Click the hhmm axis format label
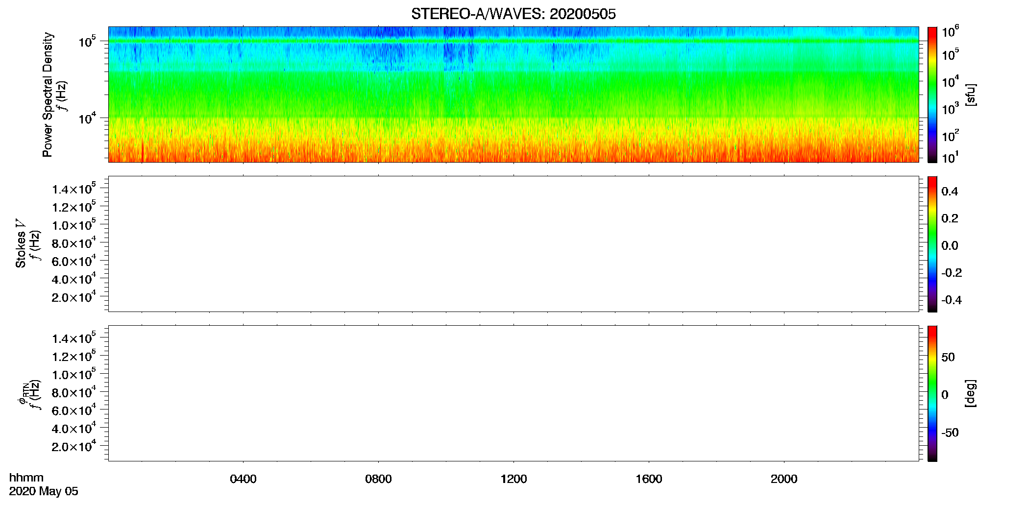Image resolution: width=1027 pixels, height=529 pixels. (x=26, y=478)
